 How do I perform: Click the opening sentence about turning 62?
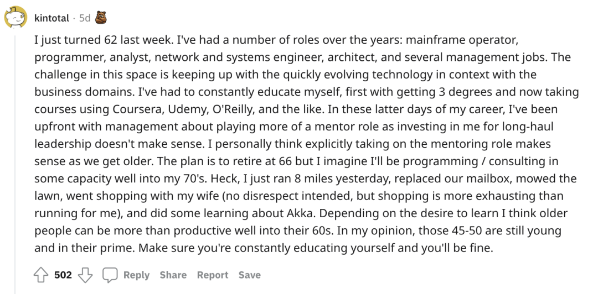[96, 40]
